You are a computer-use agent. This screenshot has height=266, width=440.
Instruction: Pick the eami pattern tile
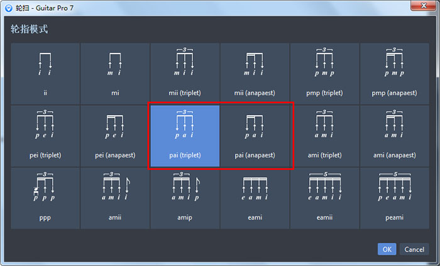(255, 198)
